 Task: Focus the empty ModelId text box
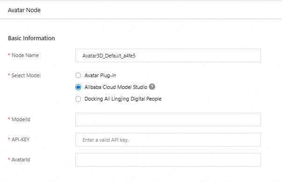(168, 119)
